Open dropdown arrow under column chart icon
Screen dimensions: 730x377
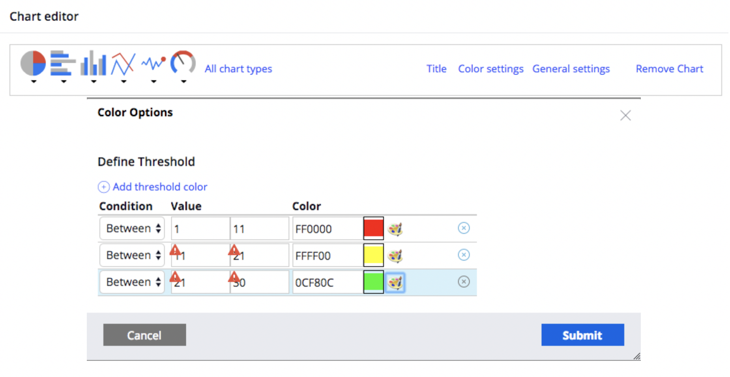tap(94, 82)
